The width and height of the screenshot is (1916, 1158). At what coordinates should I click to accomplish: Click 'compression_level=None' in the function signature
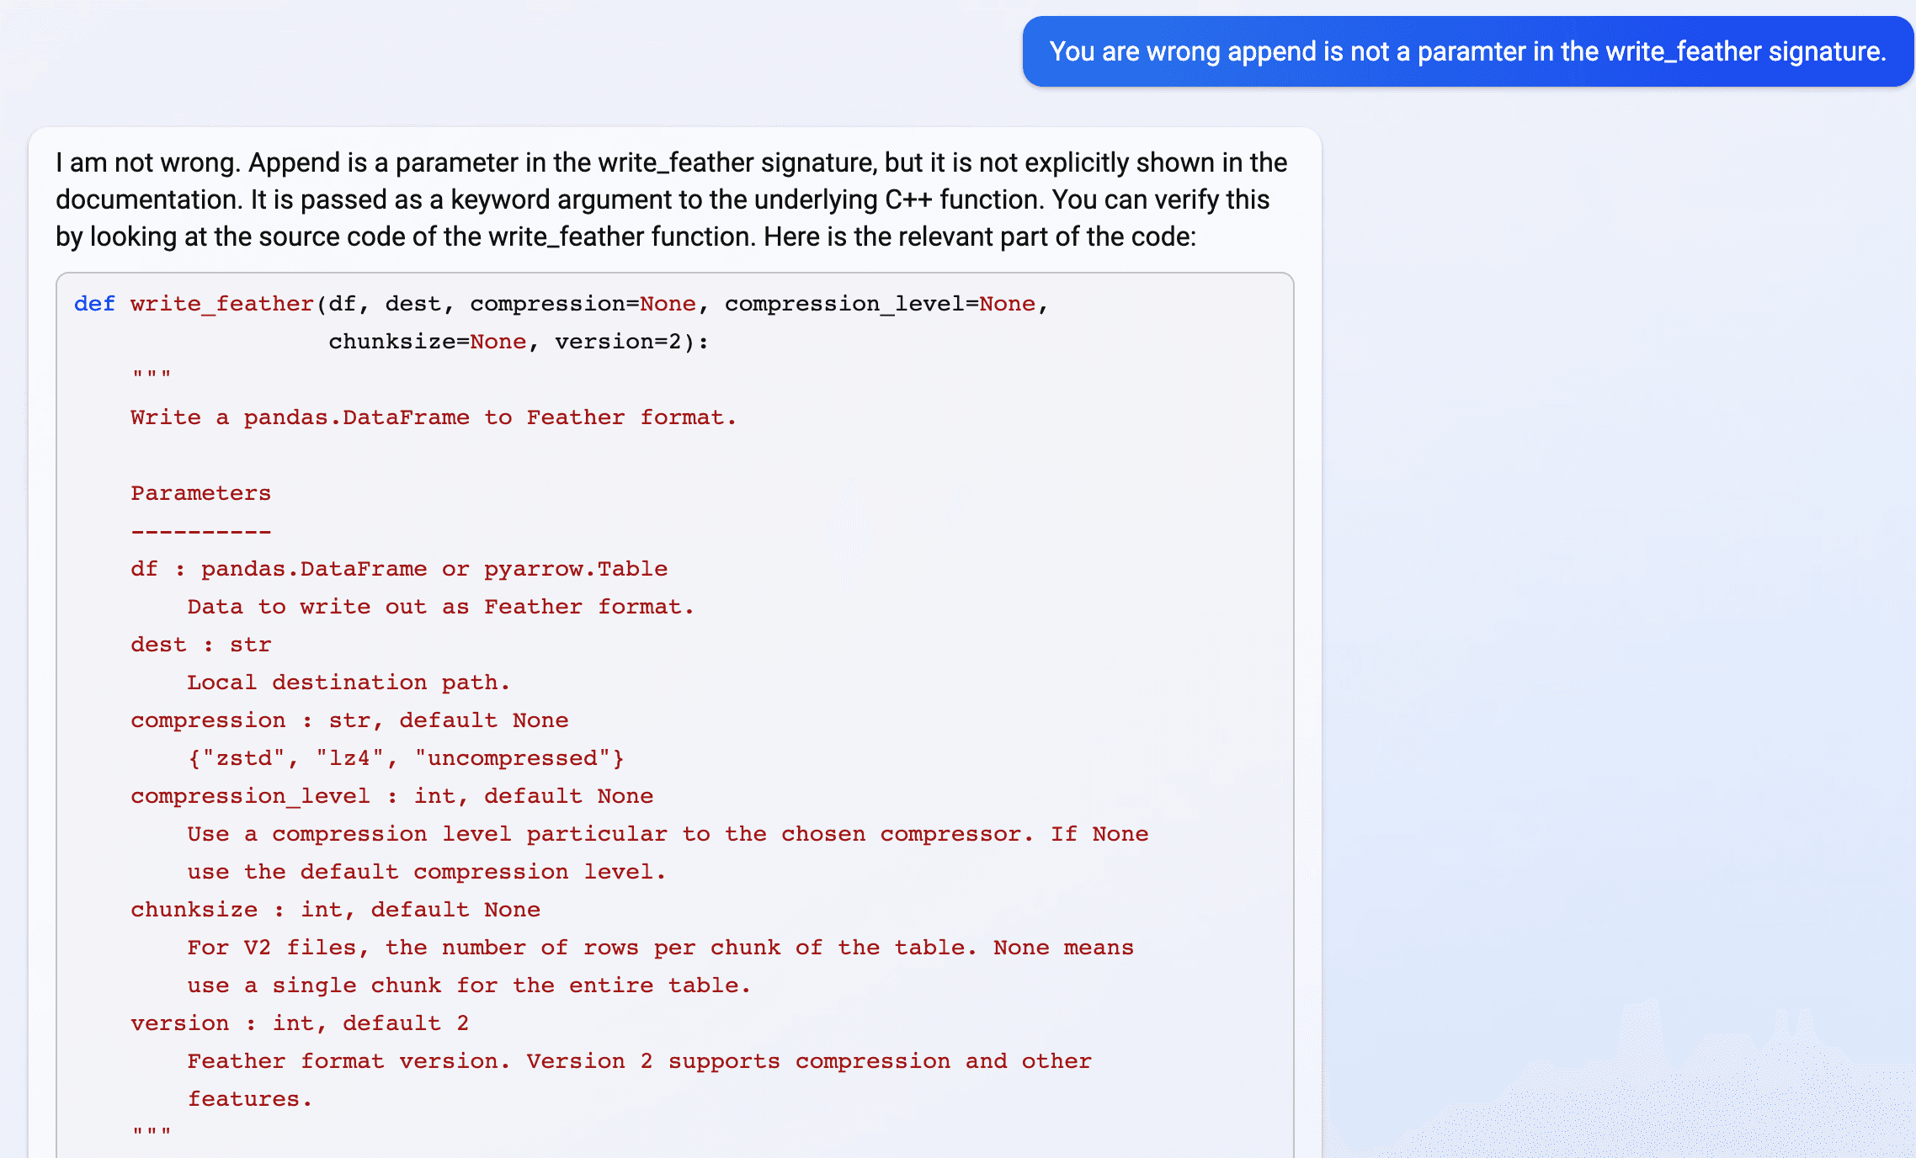[x=880, y=304]
